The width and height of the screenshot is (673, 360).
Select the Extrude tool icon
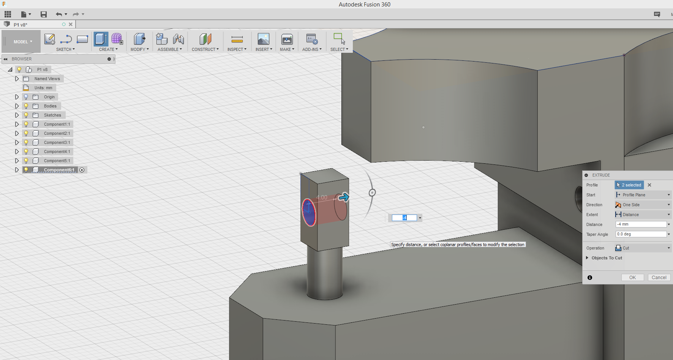(101, 39)
